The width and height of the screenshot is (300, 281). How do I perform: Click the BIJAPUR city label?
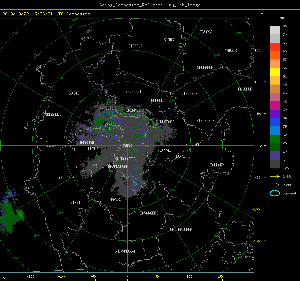tap(135, 46)
